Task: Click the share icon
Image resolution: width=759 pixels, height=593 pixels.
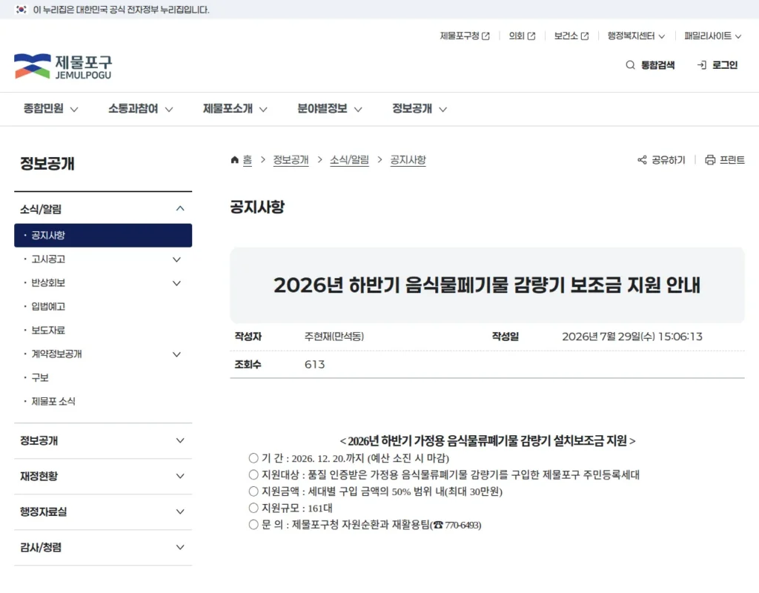Action: (642, 160)
